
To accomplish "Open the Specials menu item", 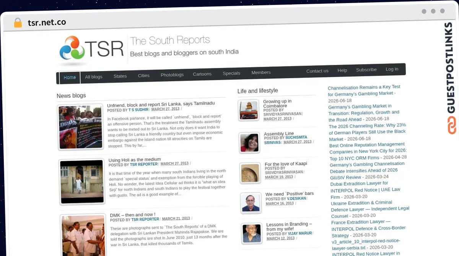I will (x=231, y=73).
